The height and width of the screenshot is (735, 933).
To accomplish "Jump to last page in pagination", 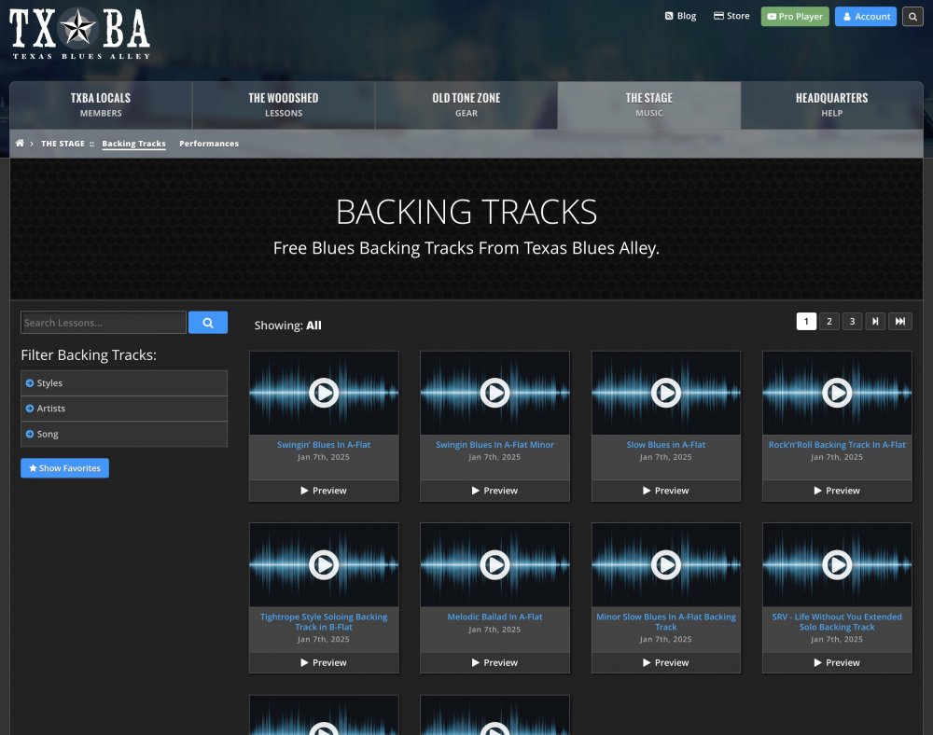I will [899, 322].
